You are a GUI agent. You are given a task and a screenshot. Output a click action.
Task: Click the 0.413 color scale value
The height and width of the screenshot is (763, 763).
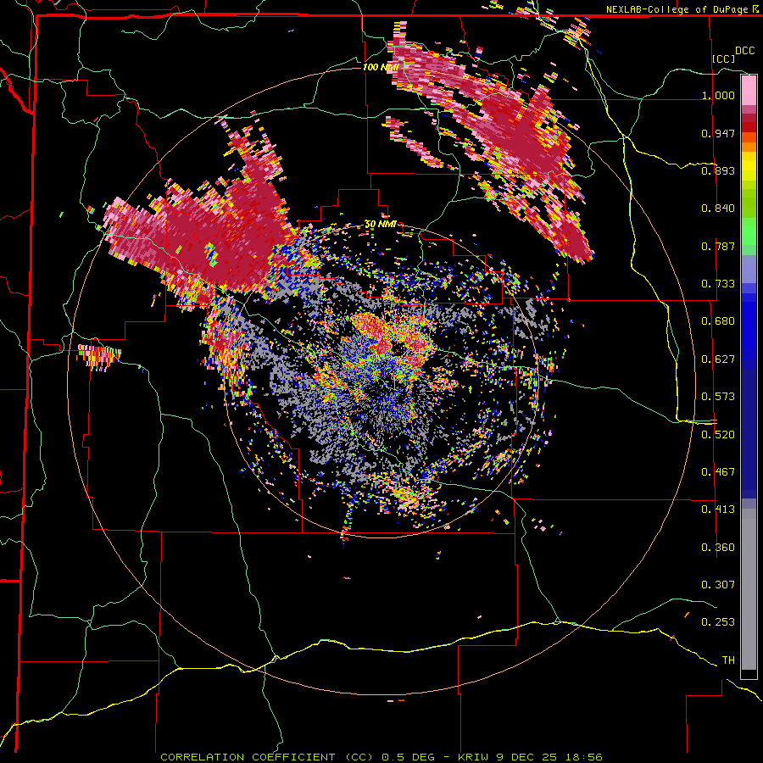click(x=718, y=510)
